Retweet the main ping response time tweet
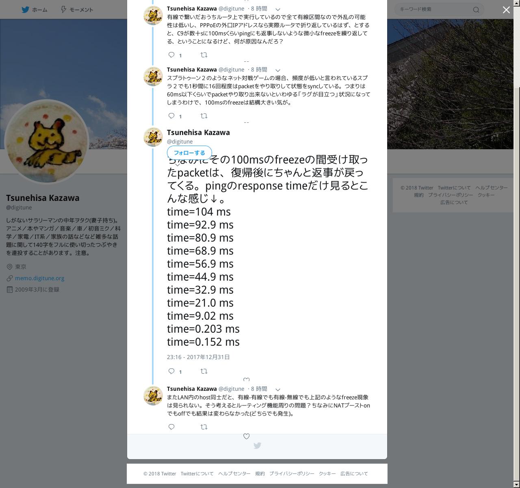Viewport: 520px width, 488px height. pos(204,371)
